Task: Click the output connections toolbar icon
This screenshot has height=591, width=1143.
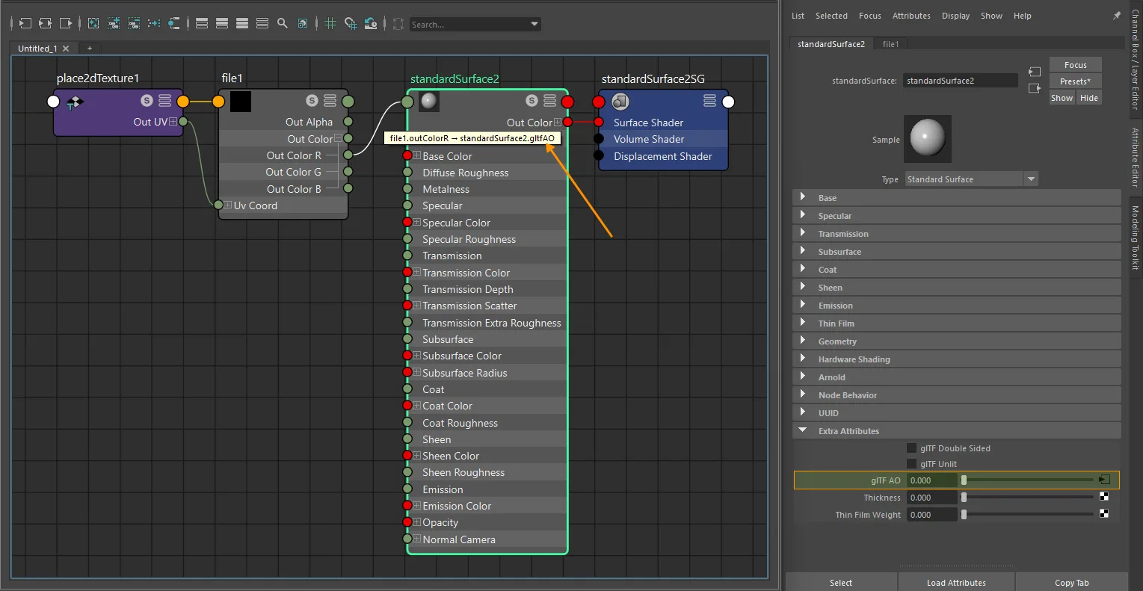Action: (x=66, y=23)
